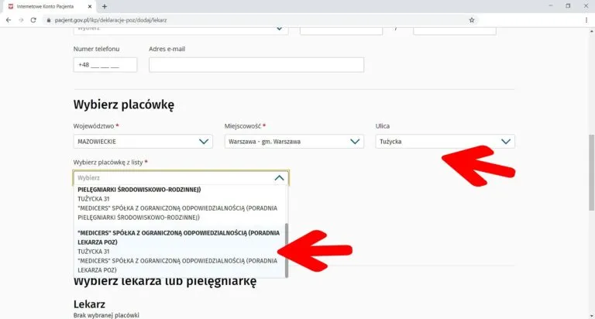Screen dimensions: 595x319
Task: Open the Ulica dropdown
Action: click(x=445, y=142)
